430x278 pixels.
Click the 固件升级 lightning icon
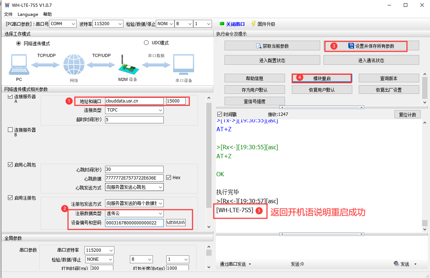253,24
